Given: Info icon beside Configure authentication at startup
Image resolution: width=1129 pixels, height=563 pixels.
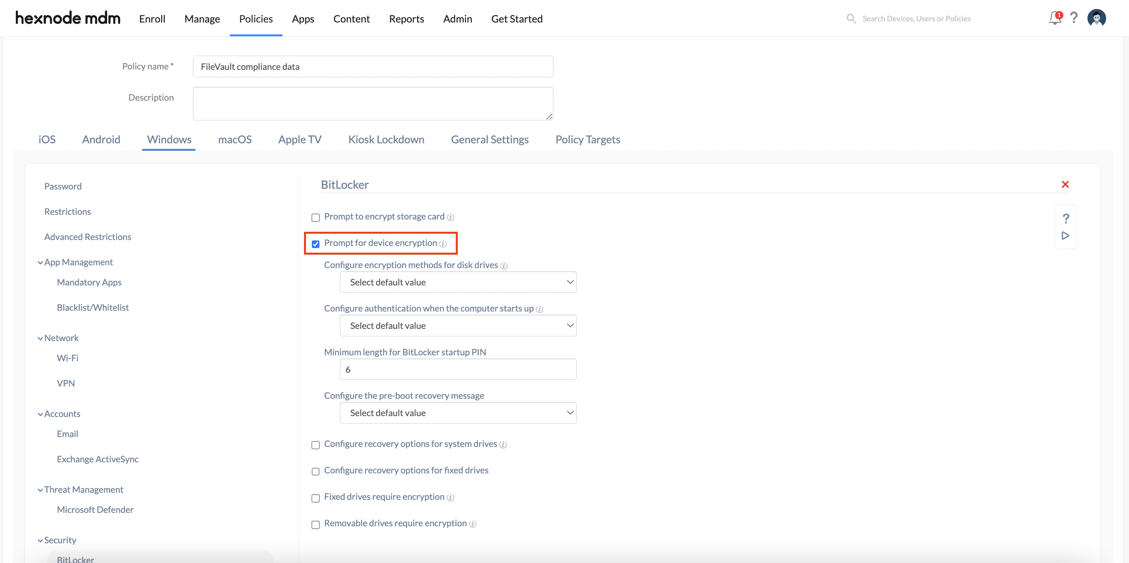Looking at the screenshot, I should pyautogui.click(x=540, y=309).
